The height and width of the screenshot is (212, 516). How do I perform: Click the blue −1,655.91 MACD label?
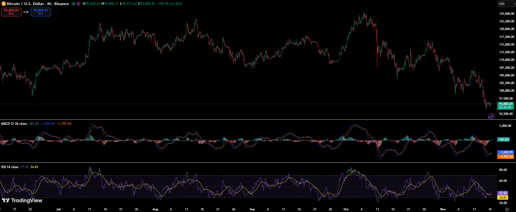tap(506, 152)
